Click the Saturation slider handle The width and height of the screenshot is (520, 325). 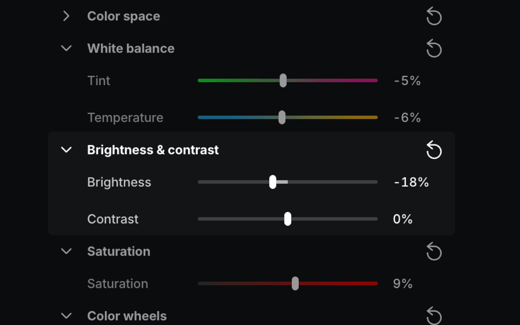(x=295, y=283)
